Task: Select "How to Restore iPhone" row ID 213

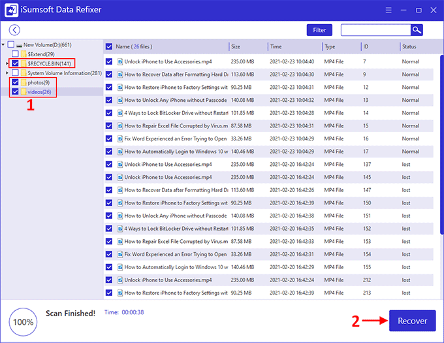Action: click(x=269, y=293)
